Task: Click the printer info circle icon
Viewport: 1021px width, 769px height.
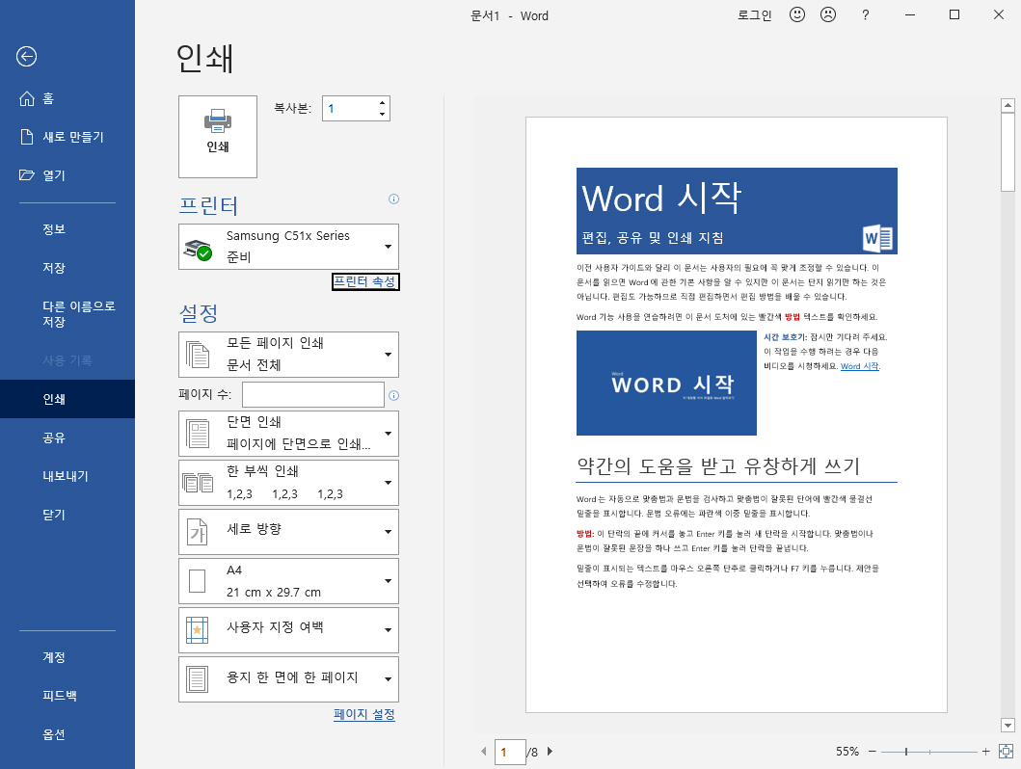Action: [393, 199]
